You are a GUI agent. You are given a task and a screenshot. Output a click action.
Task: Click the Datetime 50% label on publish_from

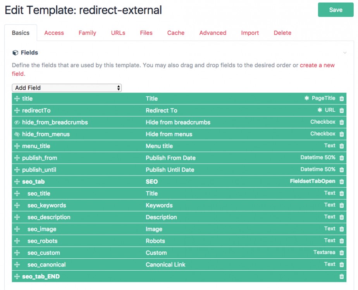pyautogui.click(x=318, y=158)
